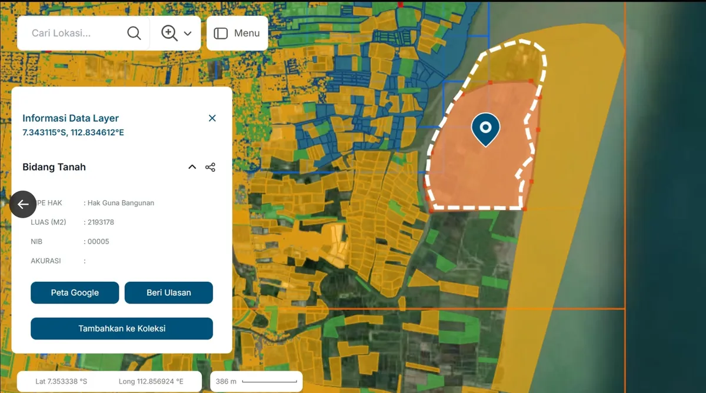Click the zoom-in magnifier icon
The image size is (706, 393).
(x=169, y=33)
